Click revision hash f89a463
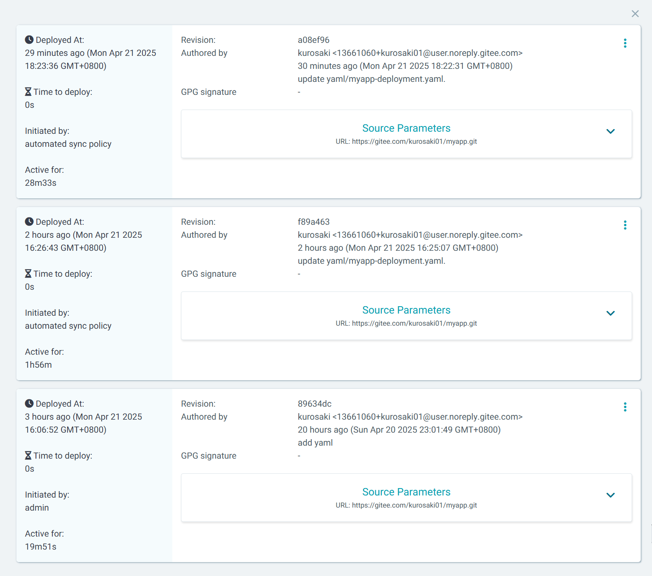Image resolution: width=652 pixels, height=576 pixels. [313, 222]
